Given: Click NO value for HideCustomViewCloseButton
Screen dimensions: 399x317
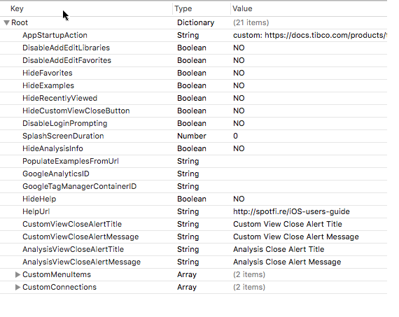Looking at the screenshot, I should click(239, 111).
